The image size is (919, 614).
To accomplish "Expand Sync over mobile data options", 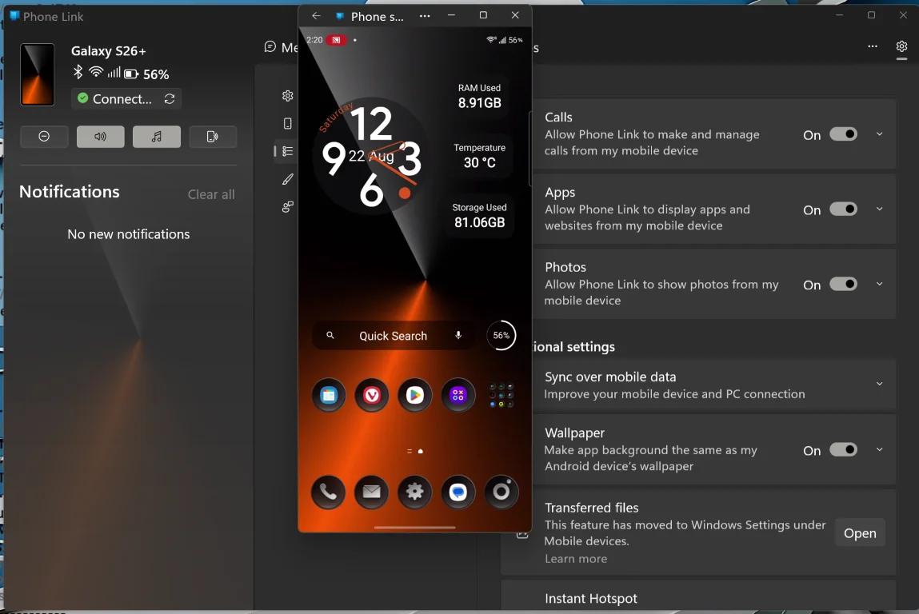I will [x=879, y=384].
